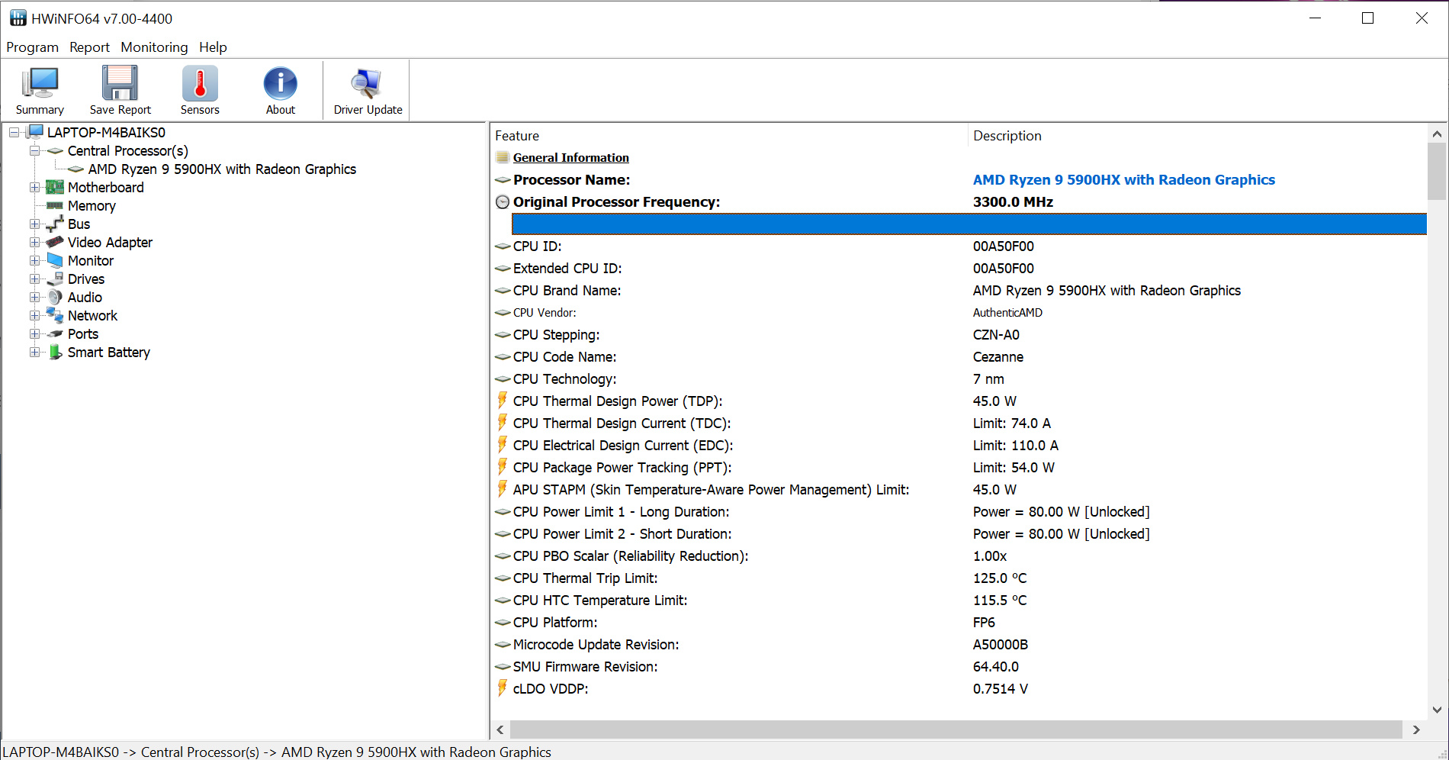Expand the Video Adapter tree node
This screenshot has width=1449, height=760.
pyautogui.click(x=34, y=242)
